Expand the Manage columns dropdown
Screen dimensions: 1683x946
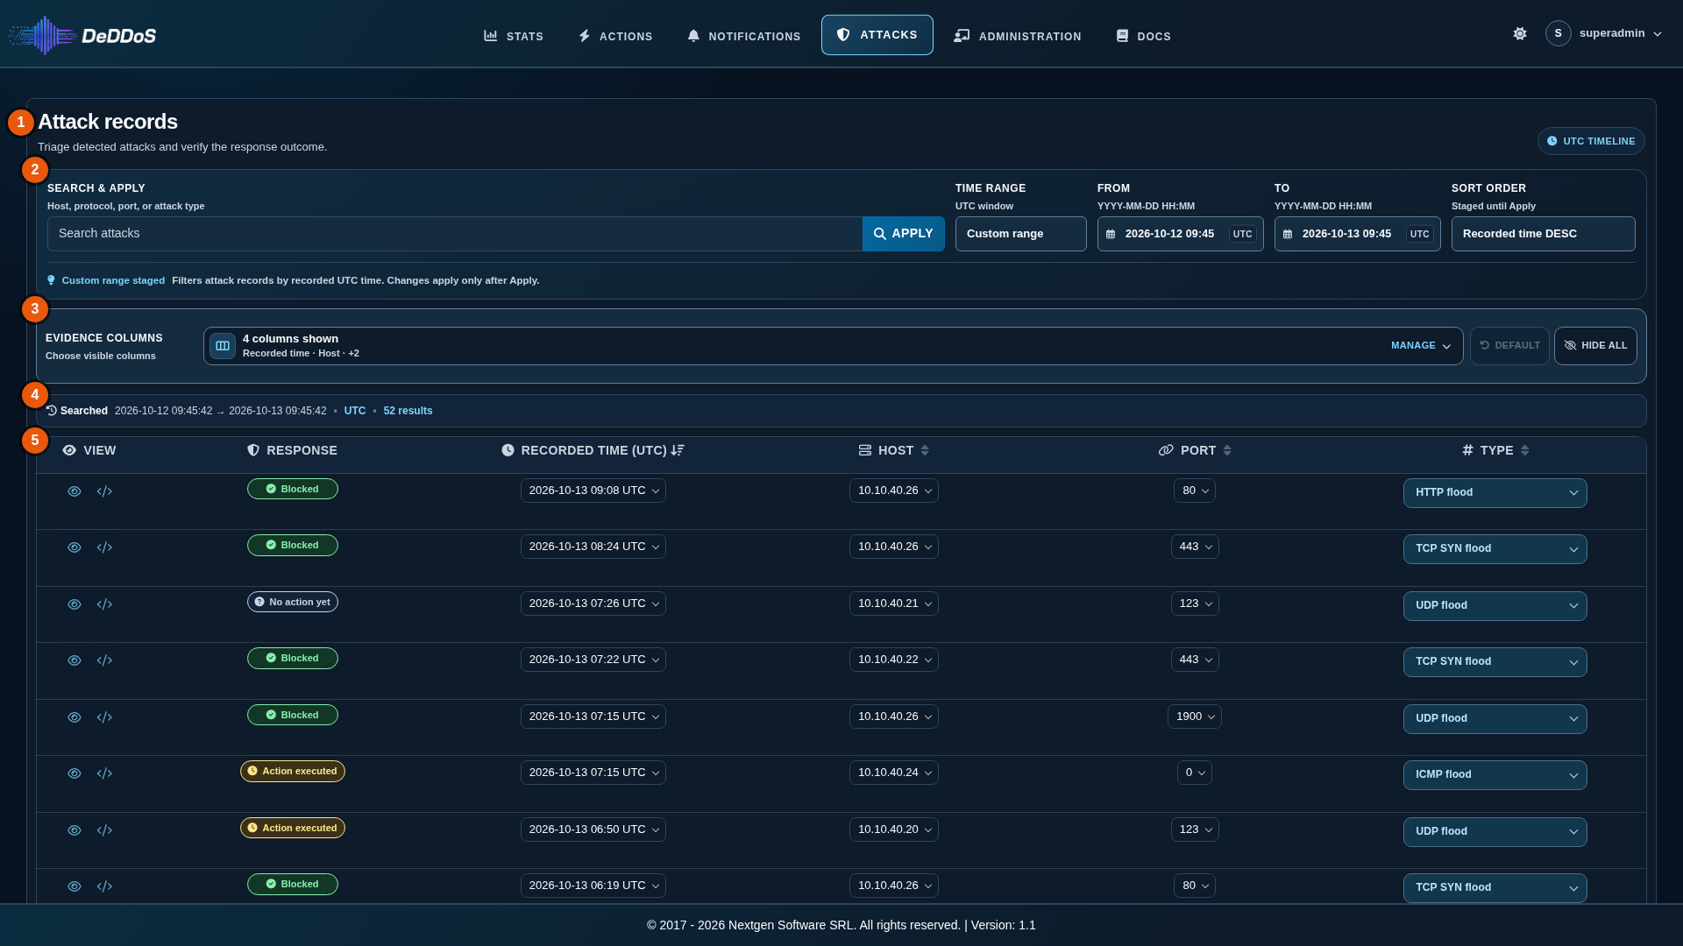tap(1421, 346)
